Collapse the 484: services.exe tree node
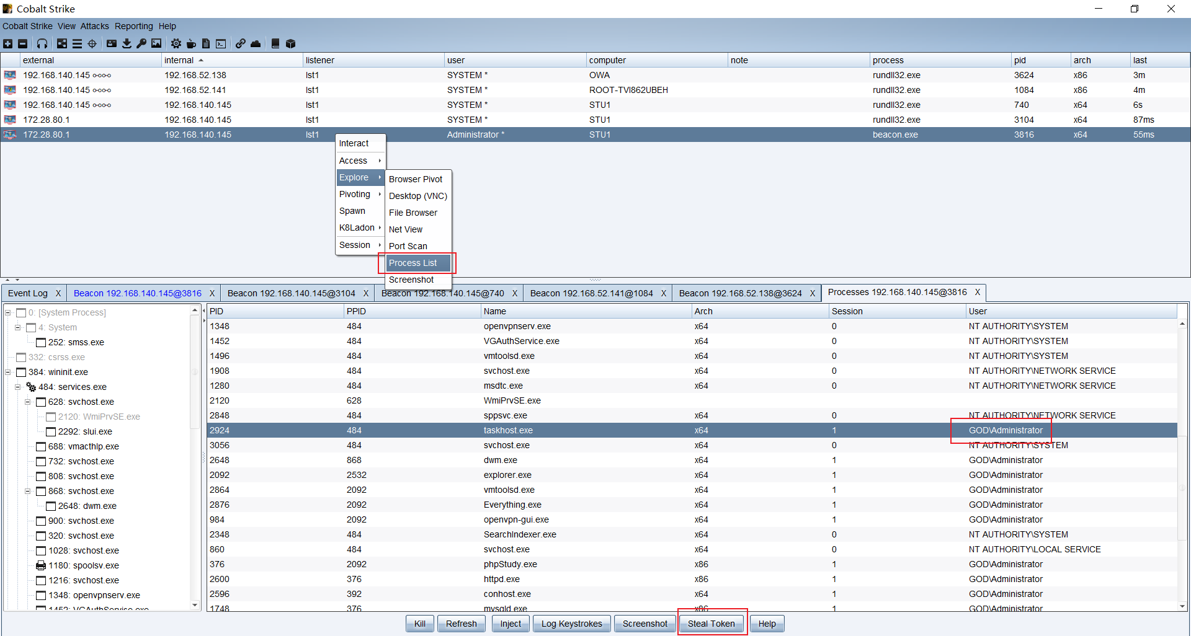 coord(18,387)
